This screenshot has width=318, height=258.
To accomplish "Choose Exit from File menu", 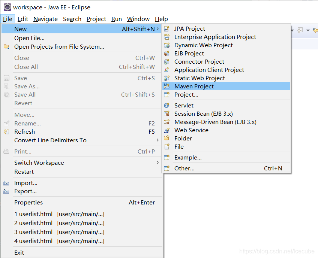I will tap(81, 252).
